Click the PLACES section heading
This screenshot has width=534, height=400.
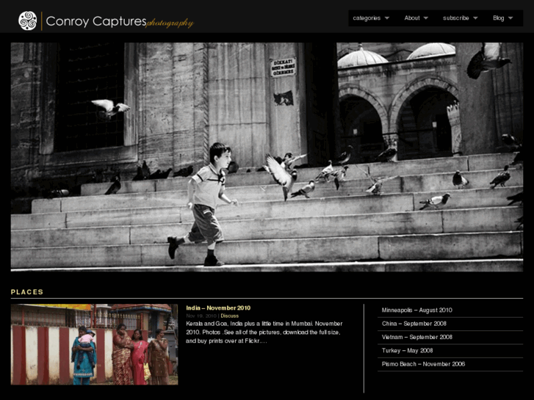tap(27, 292)
